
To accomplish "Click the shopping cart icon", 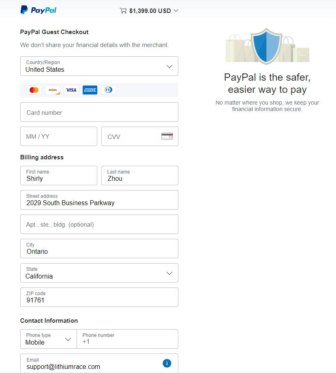I will (x=123, y=11).
